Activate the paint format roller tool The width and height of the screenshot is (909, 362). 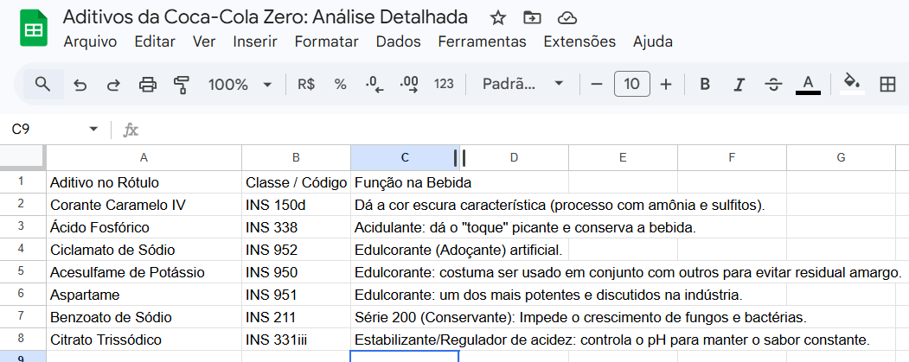182,84
